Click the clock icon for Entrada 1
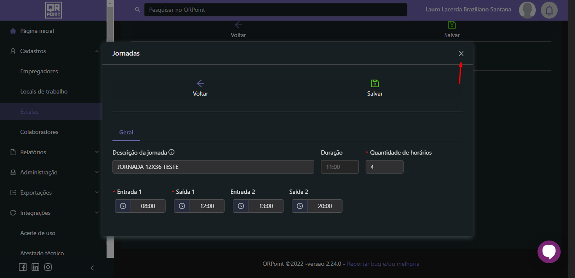Screen dimensions: 575x278 coord(123,206)
